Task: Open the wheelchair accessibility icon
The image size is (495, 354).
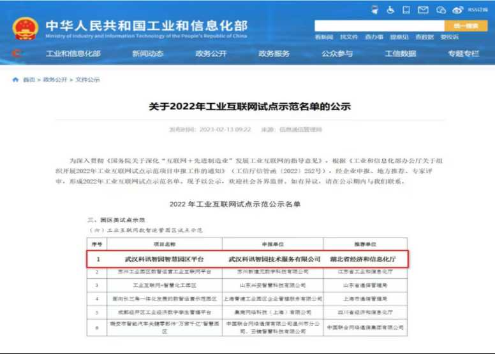Action: coord(390,10)
